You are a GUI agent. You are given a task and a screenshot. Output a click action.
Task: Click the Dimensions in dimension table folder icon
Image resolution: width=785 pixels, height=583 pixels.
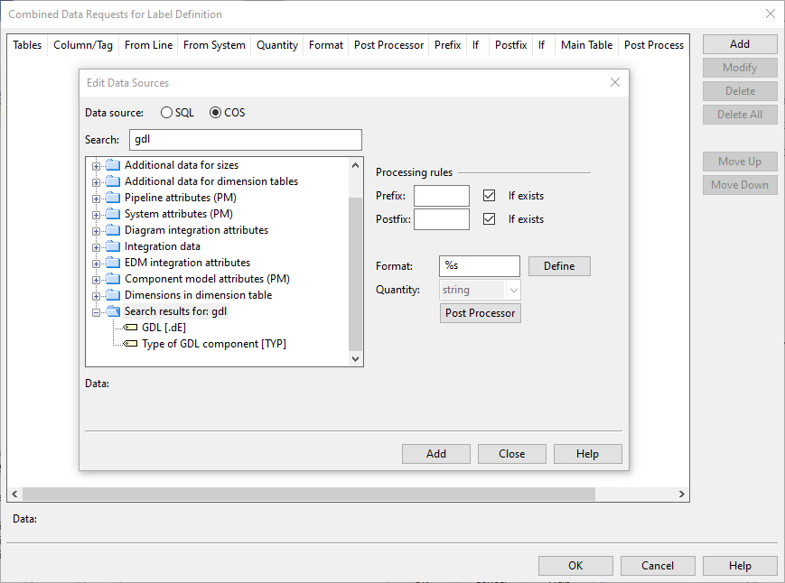[x=113, y=295]
